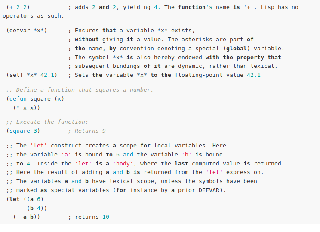Click the '(square 3)' function call
The image size is (320, 232).
[x=23, y=131]
